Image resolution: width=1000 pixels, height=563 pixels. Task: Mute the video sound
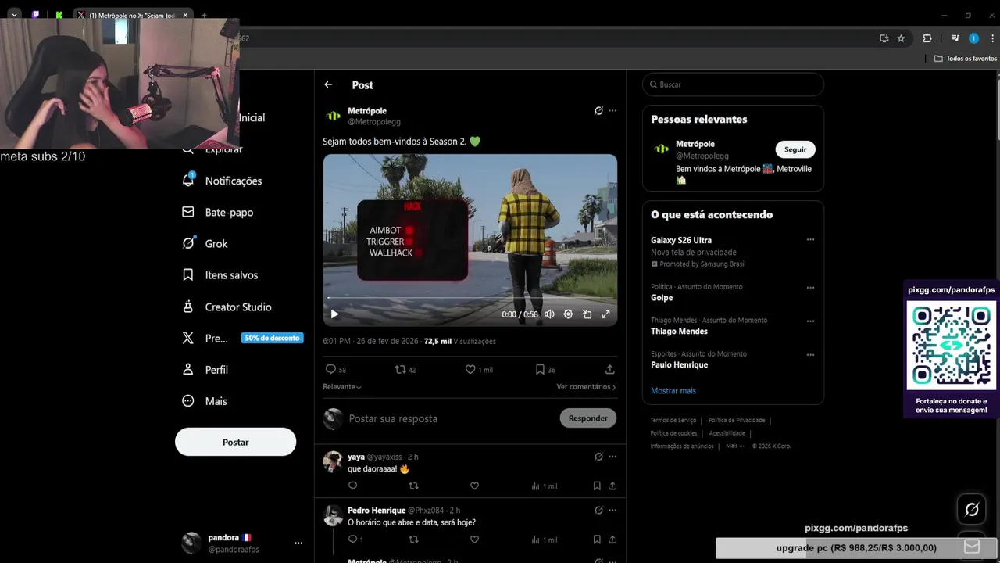point(549,314)
